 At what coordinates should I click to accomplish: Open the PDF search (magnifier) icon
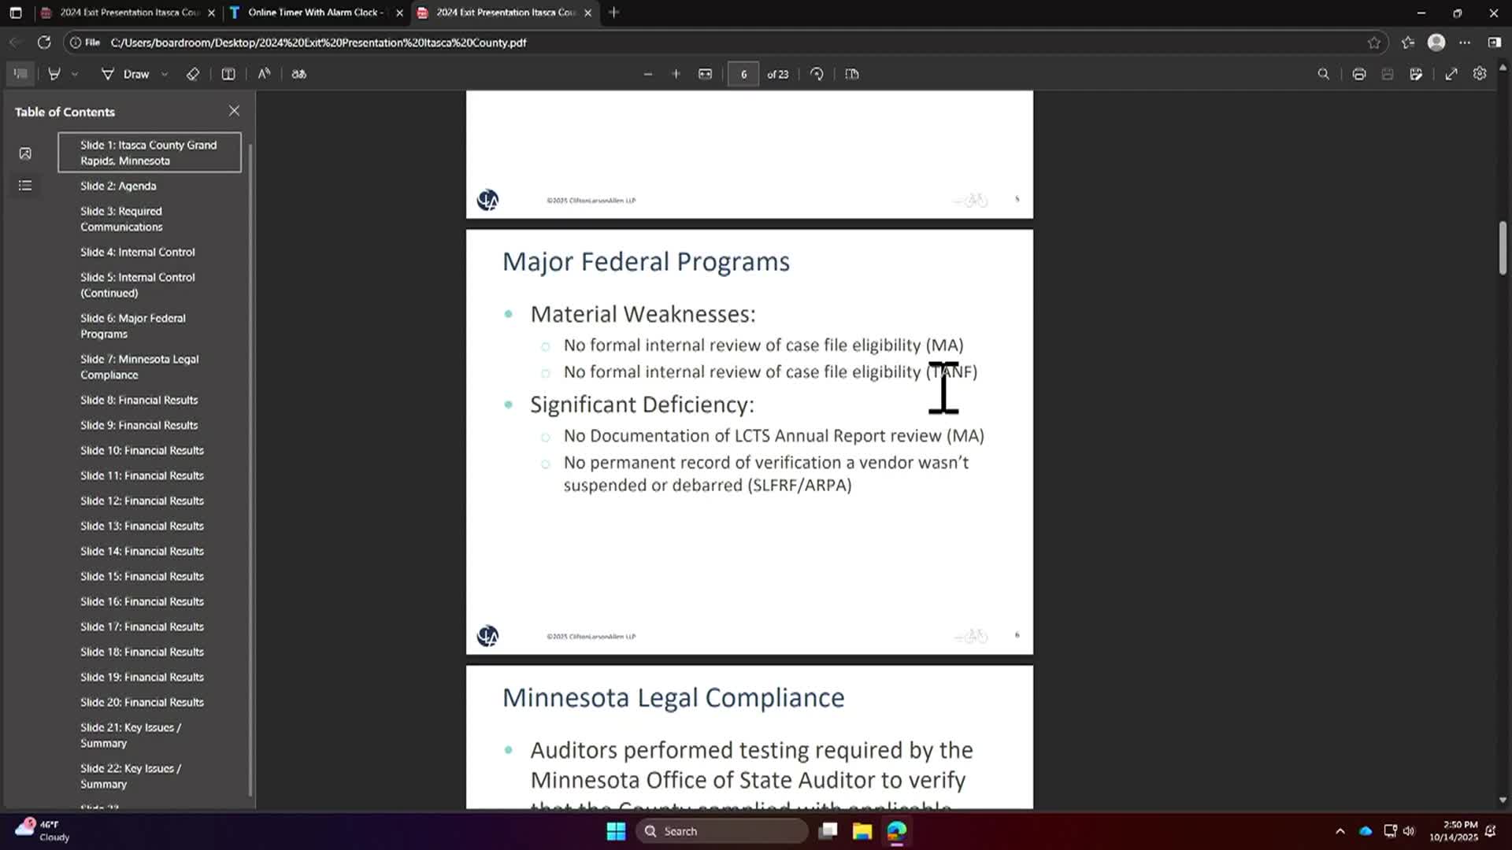click(x=1324, y=74)
